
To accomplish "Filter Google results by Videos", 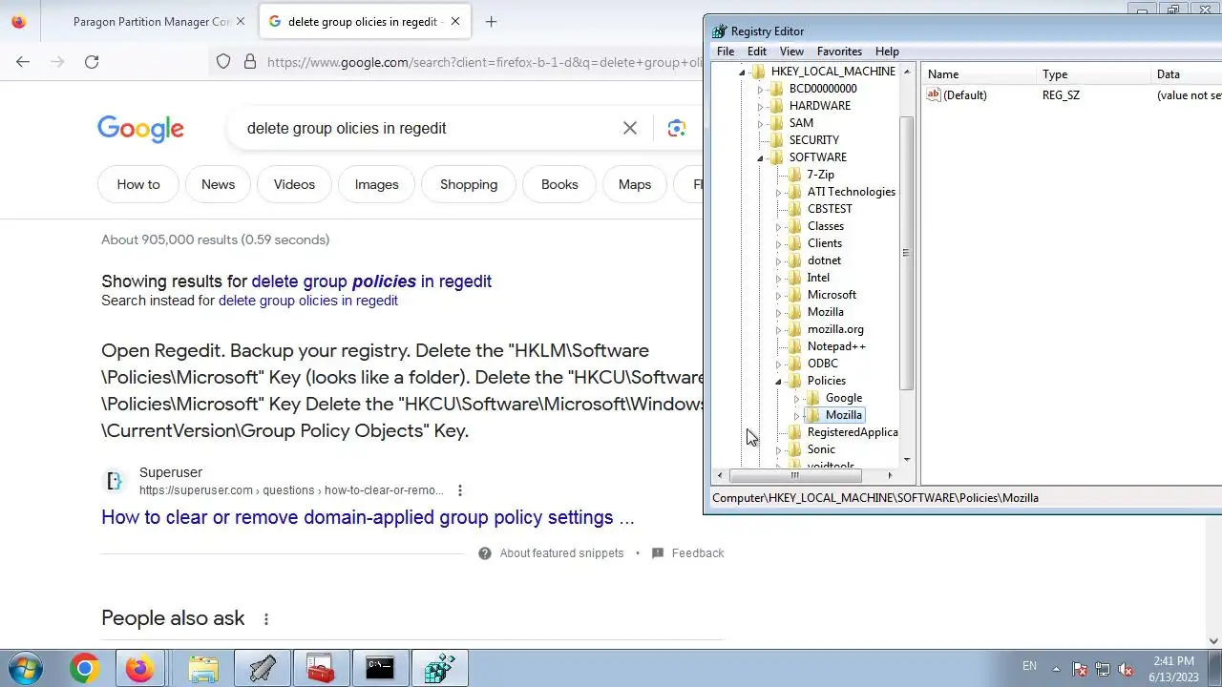I will click(x=294, y=184).
